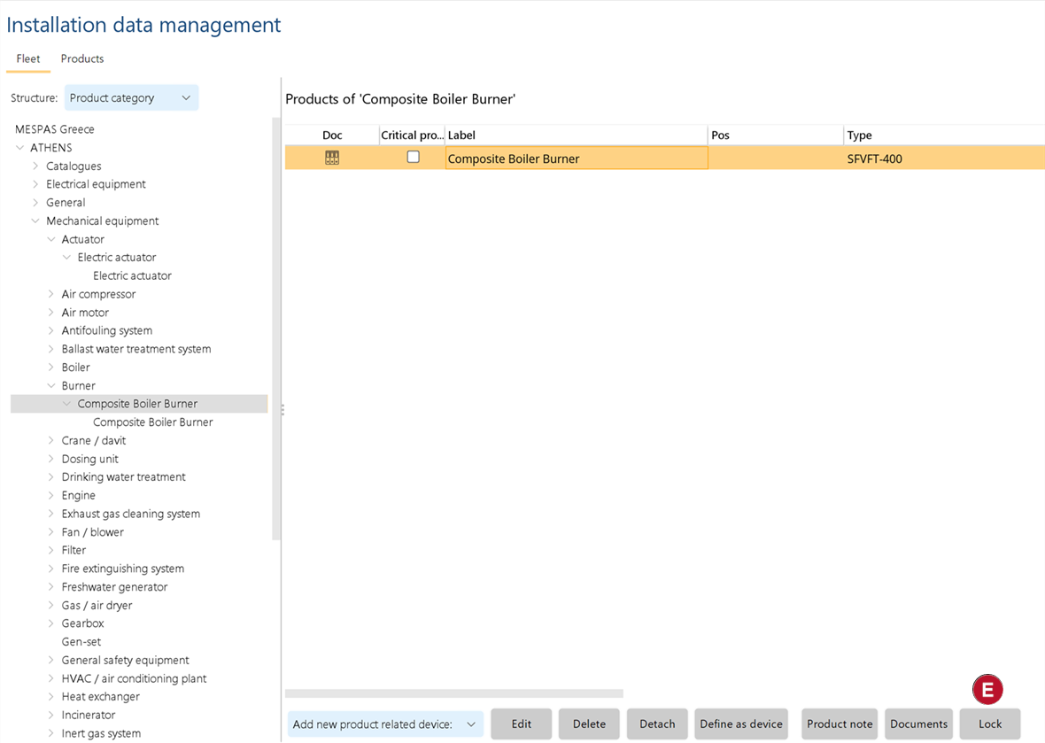Expand the Exhaust gas cleaning system node
Image resolution: width=1045 pixels, height=743 pixels.
pos(50,514)
